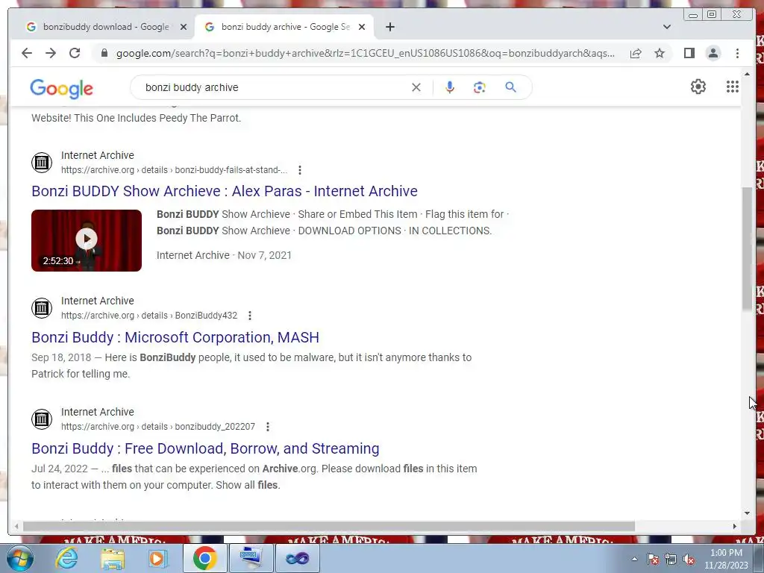This screenshot has height=573, width=764.
Task: Open Google quick settings gear
Action: click(698, 87)
